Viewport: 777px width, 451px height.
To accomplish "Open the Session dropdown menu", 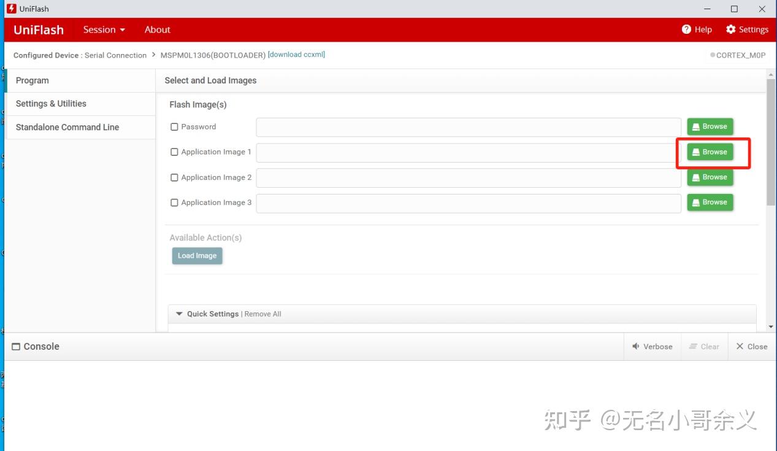I will coord(103,29).
